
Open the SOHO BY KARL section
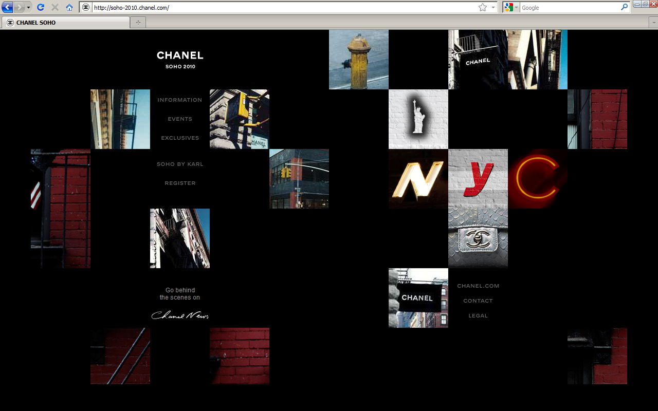[180, 164]
